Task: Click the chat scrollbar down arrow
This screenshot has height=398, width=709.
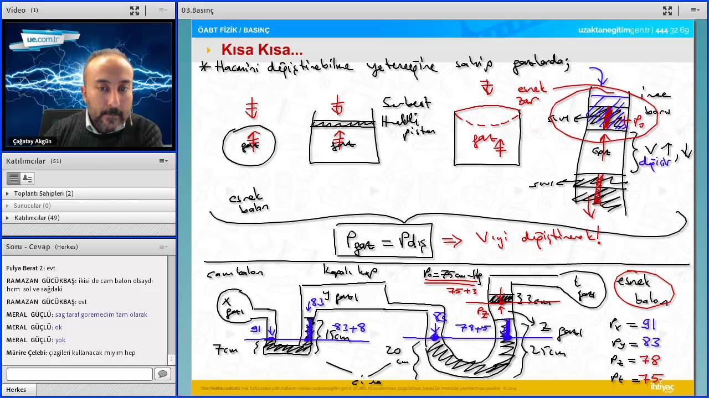Action: click(x=171, y=359)
